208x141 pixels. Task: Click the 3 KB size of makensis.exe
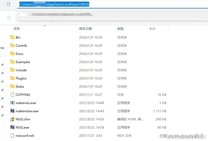[x=163, y=103]
